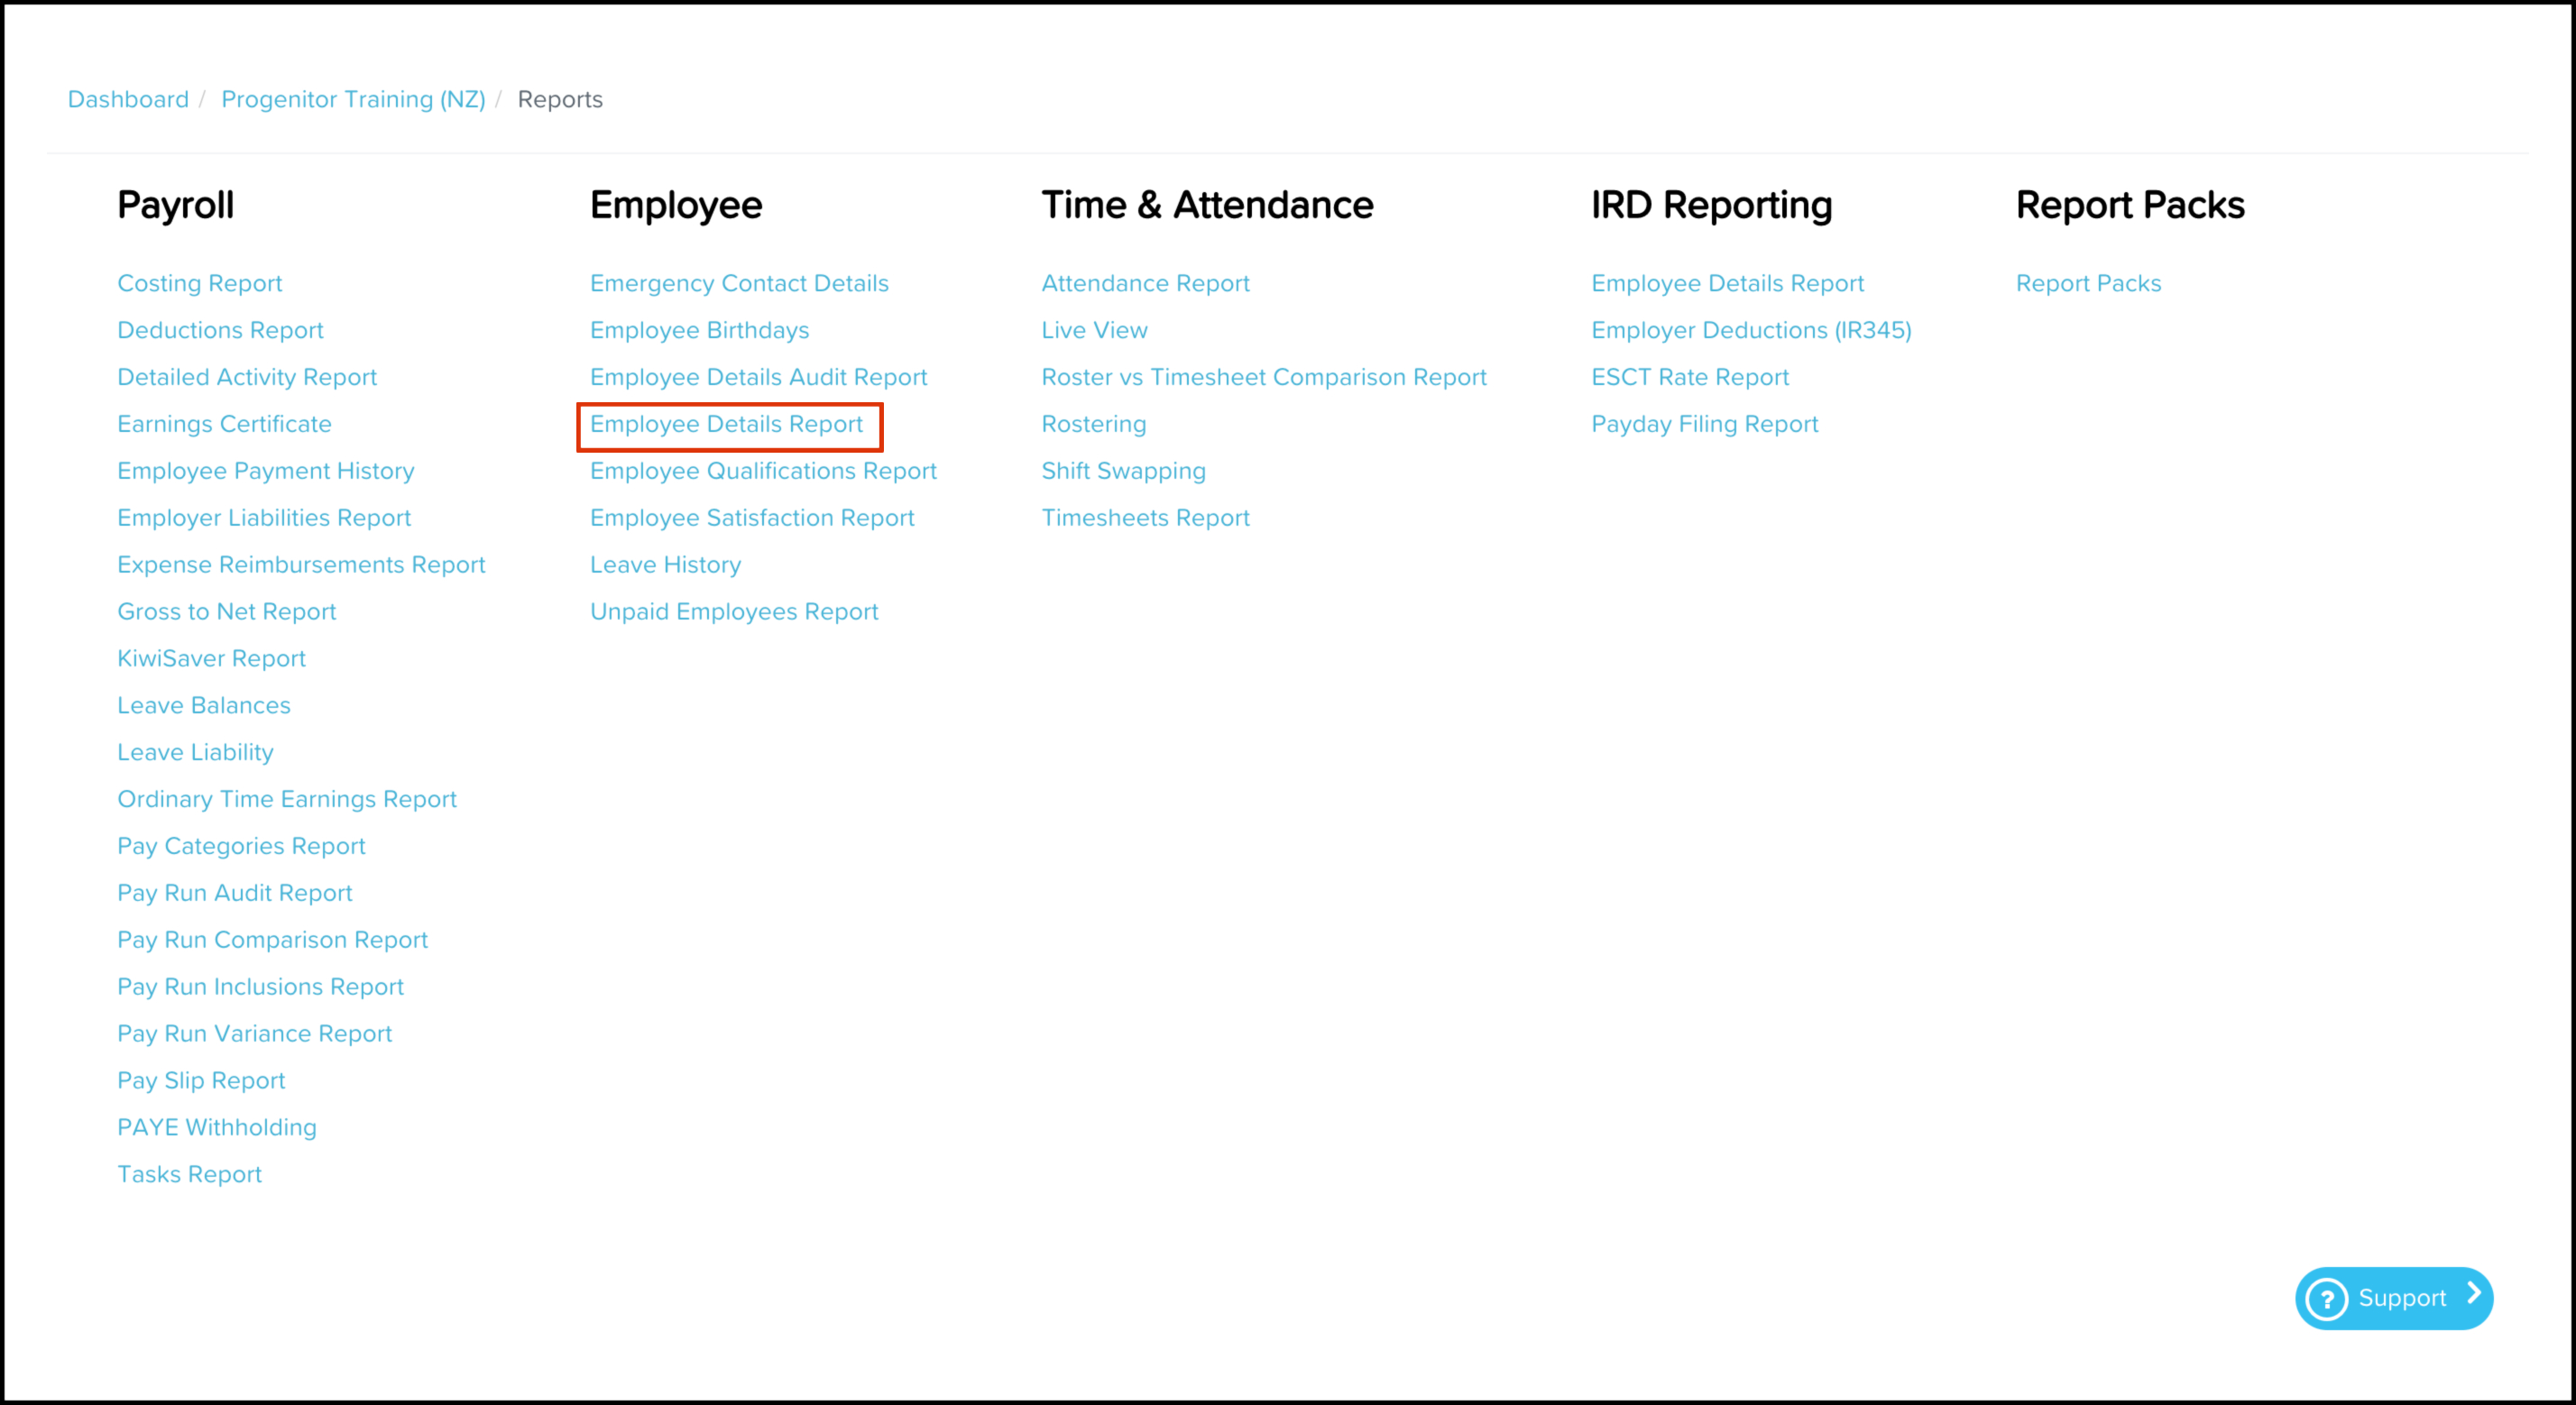Go to Dashboard breadcrumb link
The height and width of the screenshot is (1405, 2576).
pyautogui.click(x=128, y=99)
